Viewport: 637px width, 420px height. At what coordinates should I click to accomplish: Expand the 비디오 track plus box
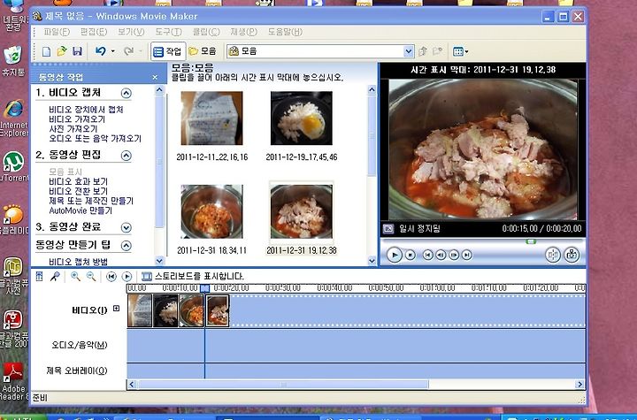tap(116, 309)
